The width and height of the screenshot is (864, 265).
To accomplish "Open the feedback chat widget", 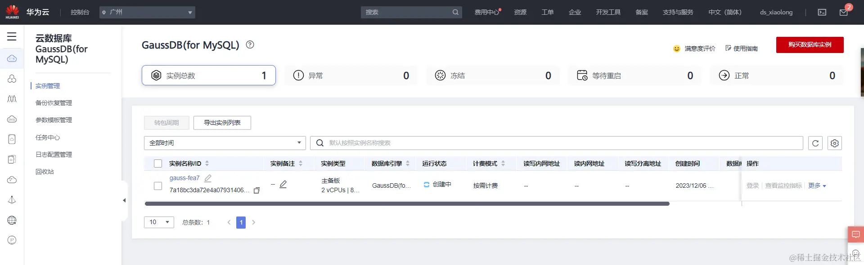I will pyautogui.click(x=856, y=234).
